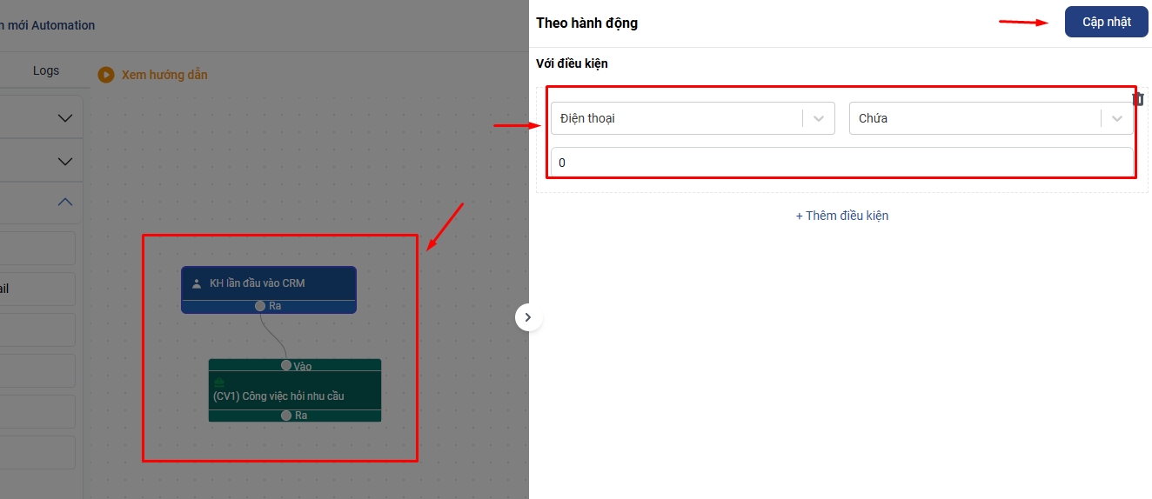Click Ra output port of CV1 node
The height and width of the screenshot is (499, 1152).
[x=286, y=416]
